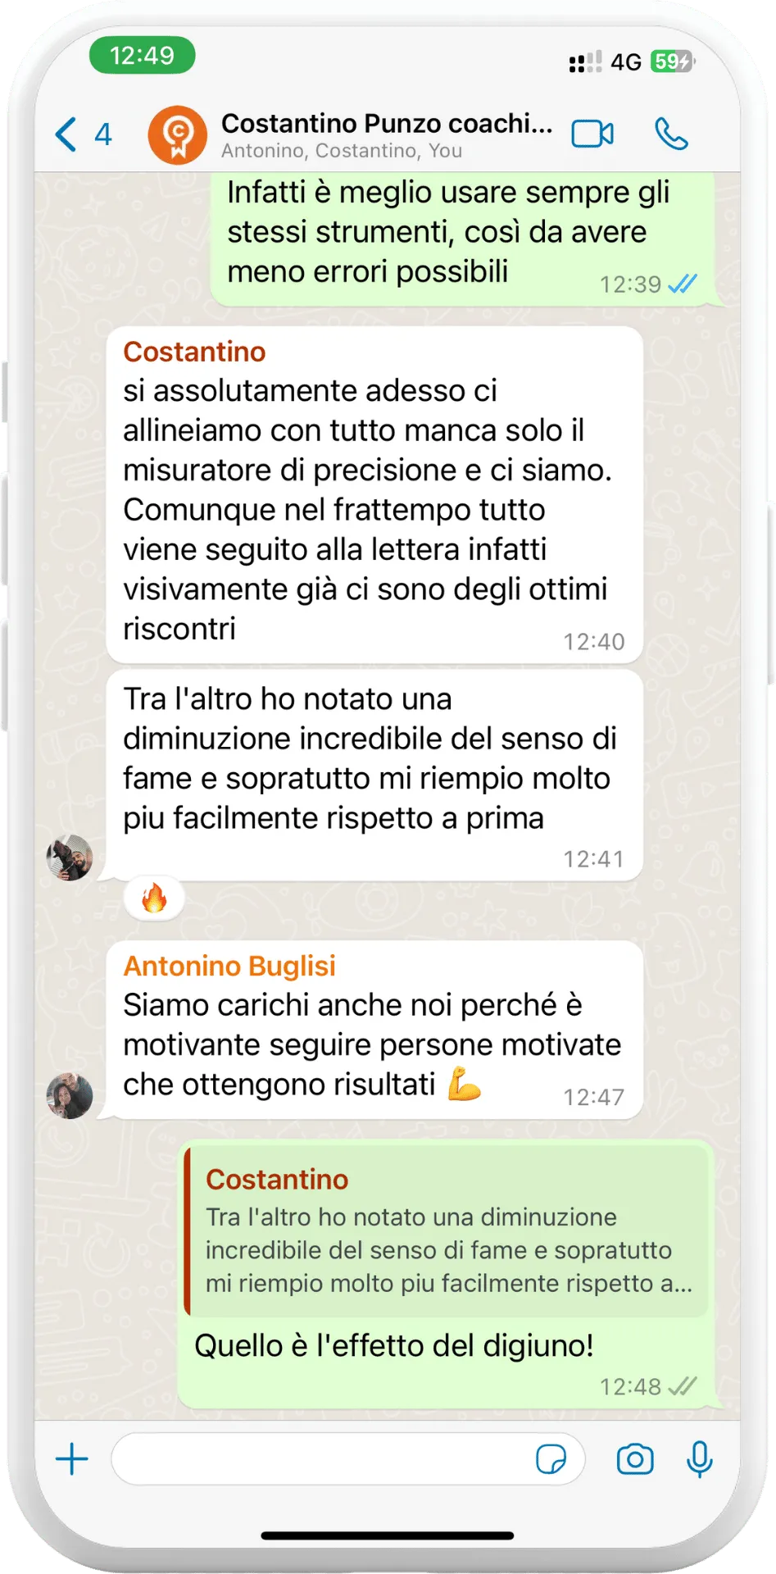Image resolution: width=776 pixels, height=1574 pixels.
Task: Open the camera from the bottom bar
Action: (x=635, y=1459)
